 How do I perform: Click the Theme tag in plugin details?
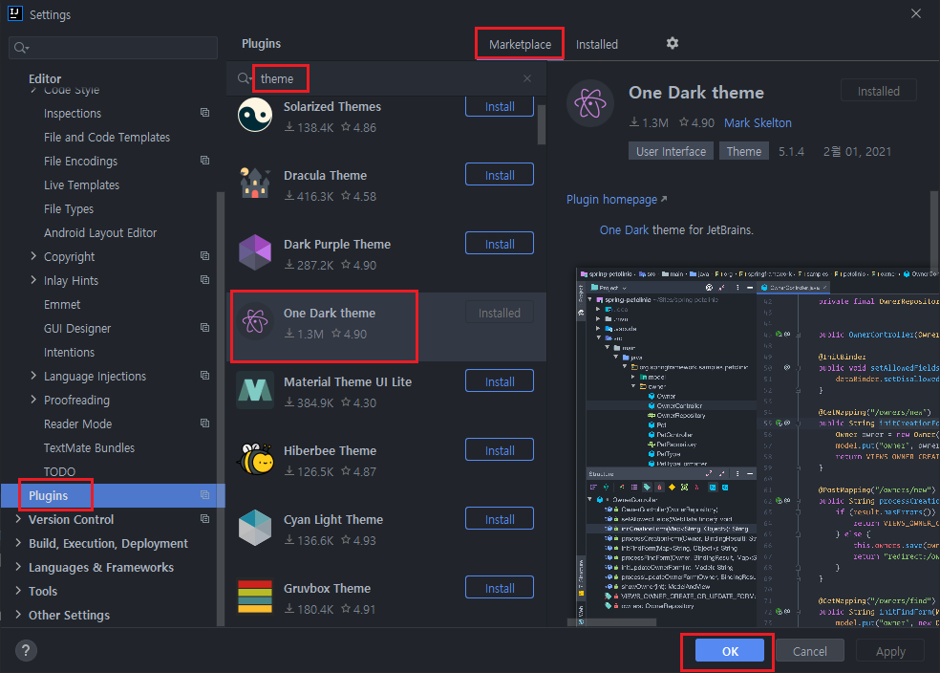pyautogui.click(x=743, y=151)
